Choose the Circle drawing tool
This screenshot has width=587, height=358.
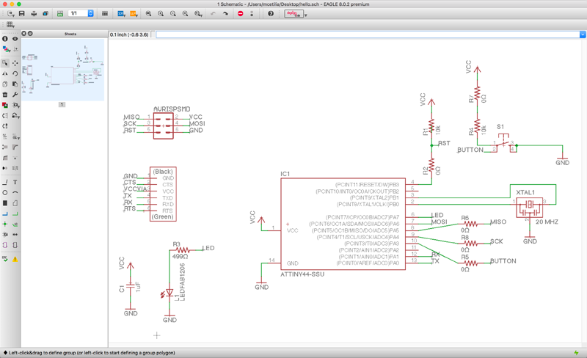[x=5, y=193]
